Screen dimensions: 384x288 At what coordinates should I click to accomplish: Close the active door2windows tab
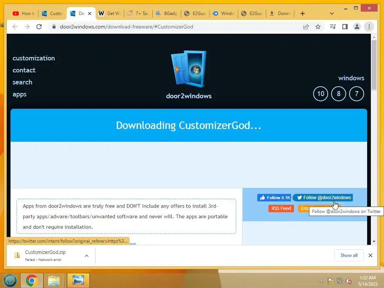pos(90,13)
